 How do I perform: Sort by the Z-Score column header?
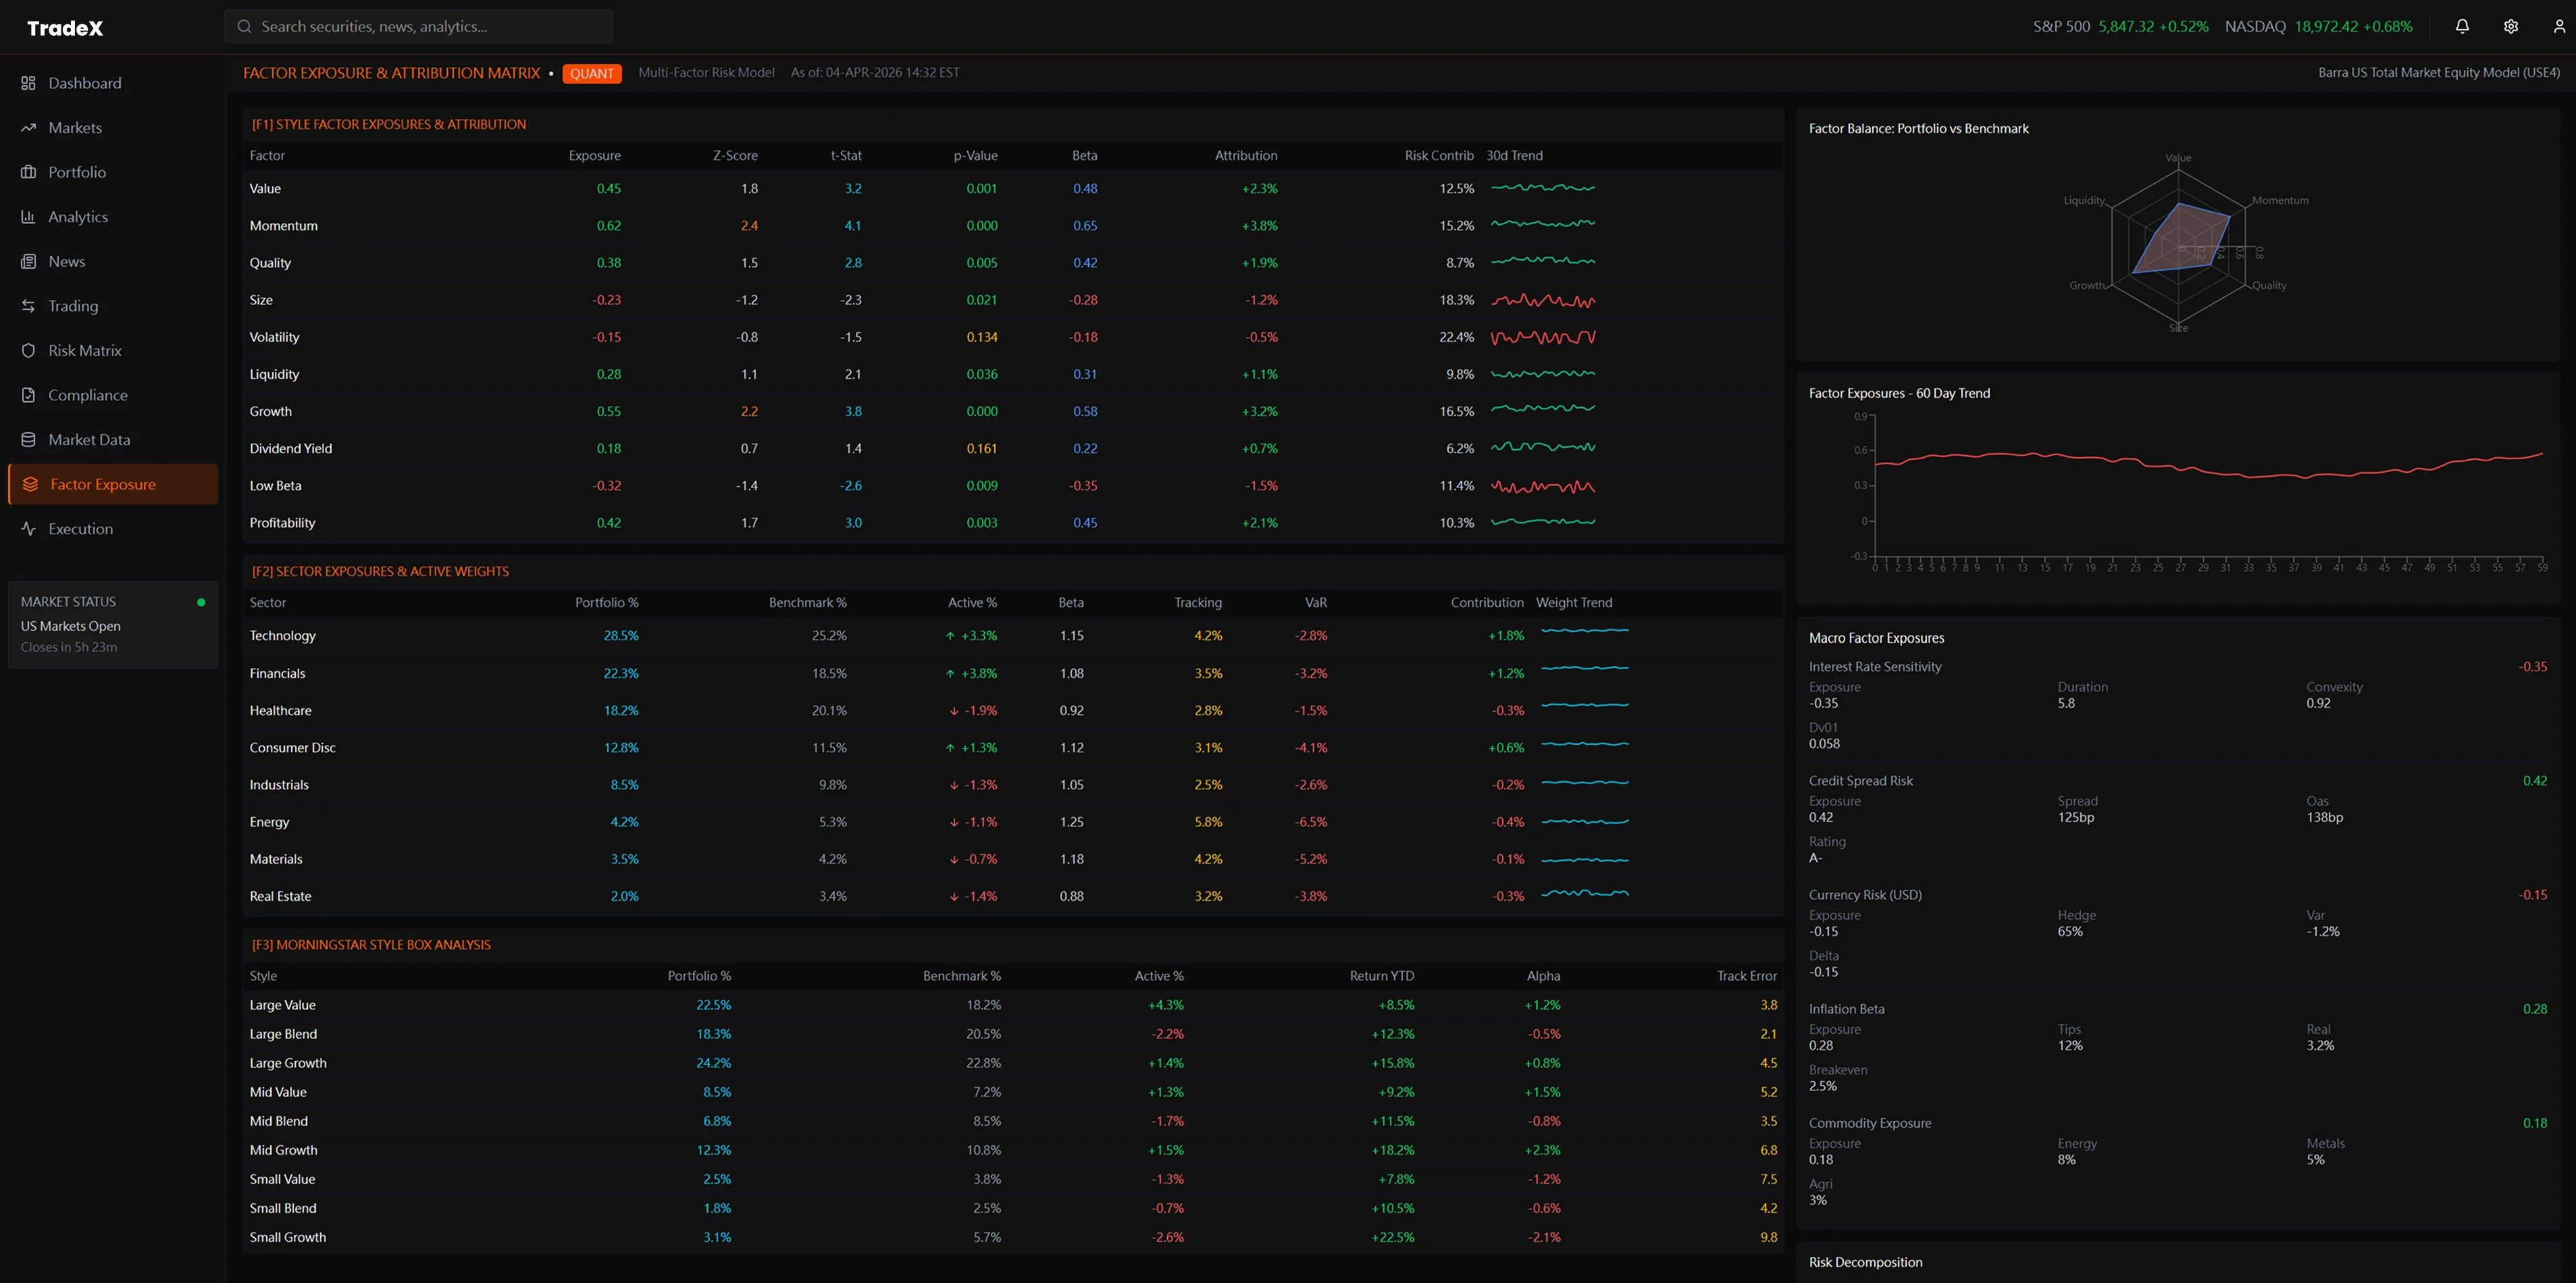734,156
